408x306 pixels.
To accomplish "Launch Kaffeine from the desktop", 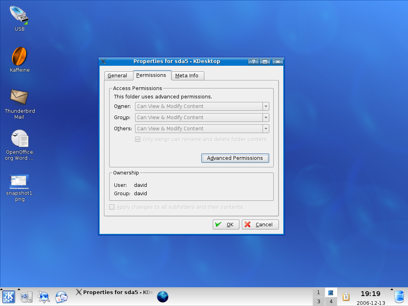I will point(19,57).
